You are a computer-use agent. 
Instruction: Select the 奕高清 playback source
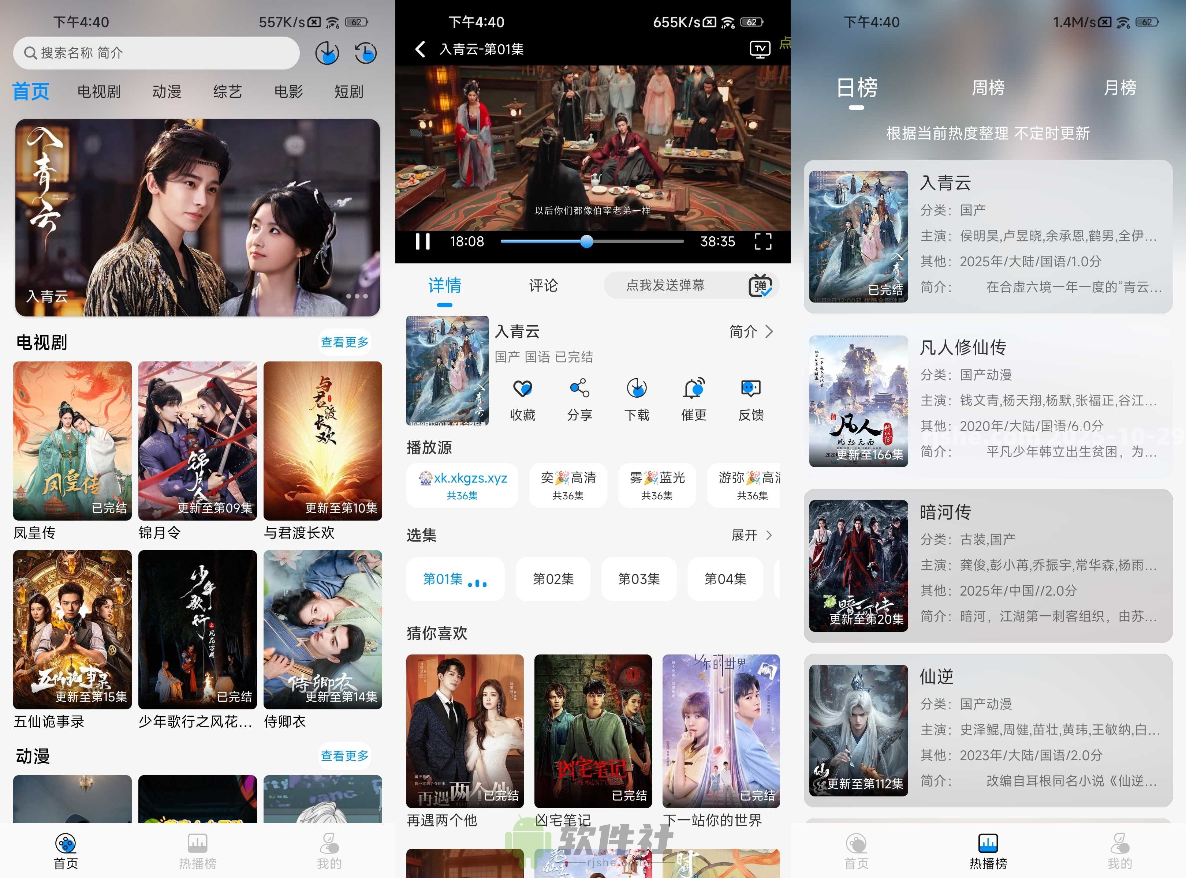click(568, 485)
